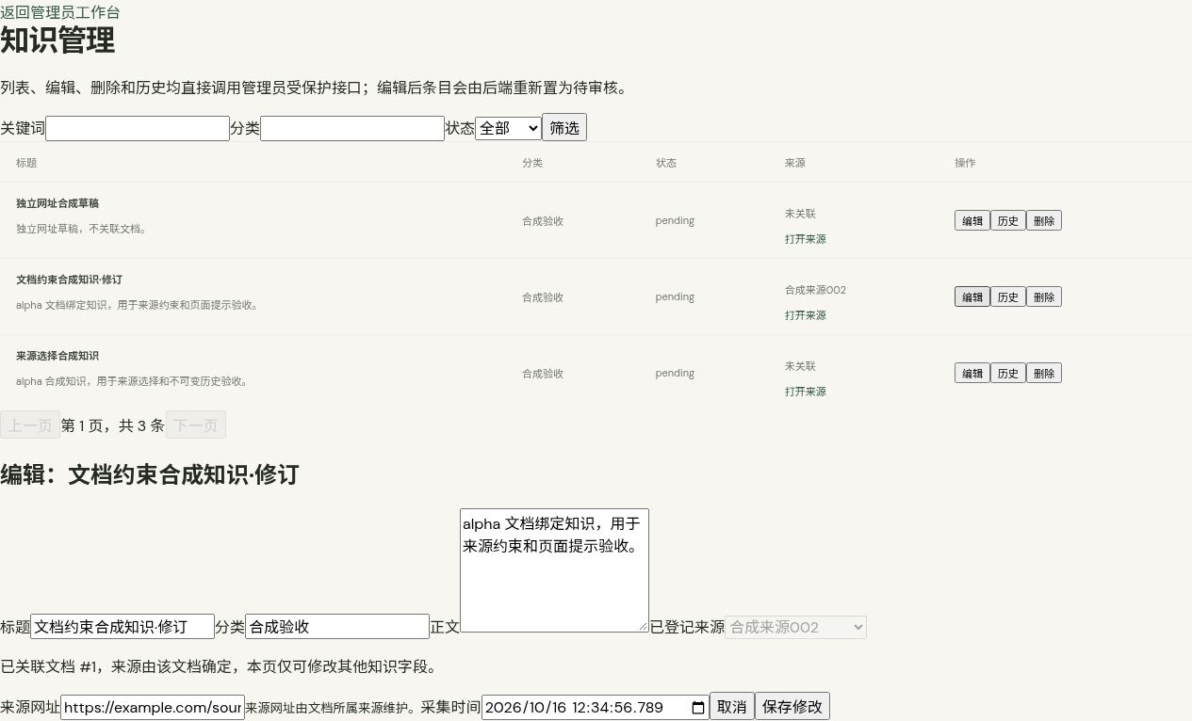Focus the 分类 filter input

pyautogui.click(x=352, y=128)
